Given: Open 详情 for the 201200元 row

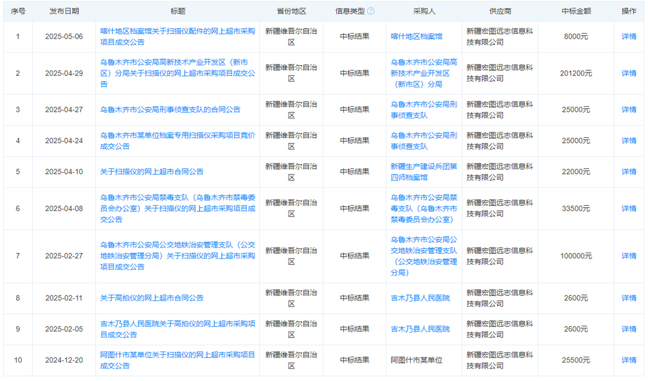Looking at the screenshot, I should pos(629,73).
